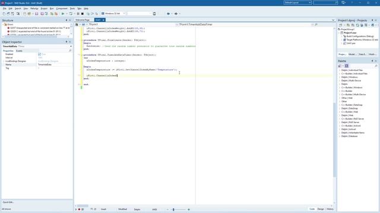380x213 pixels.
Task: Expand Target Platforms node
Action: click(342, 40)
